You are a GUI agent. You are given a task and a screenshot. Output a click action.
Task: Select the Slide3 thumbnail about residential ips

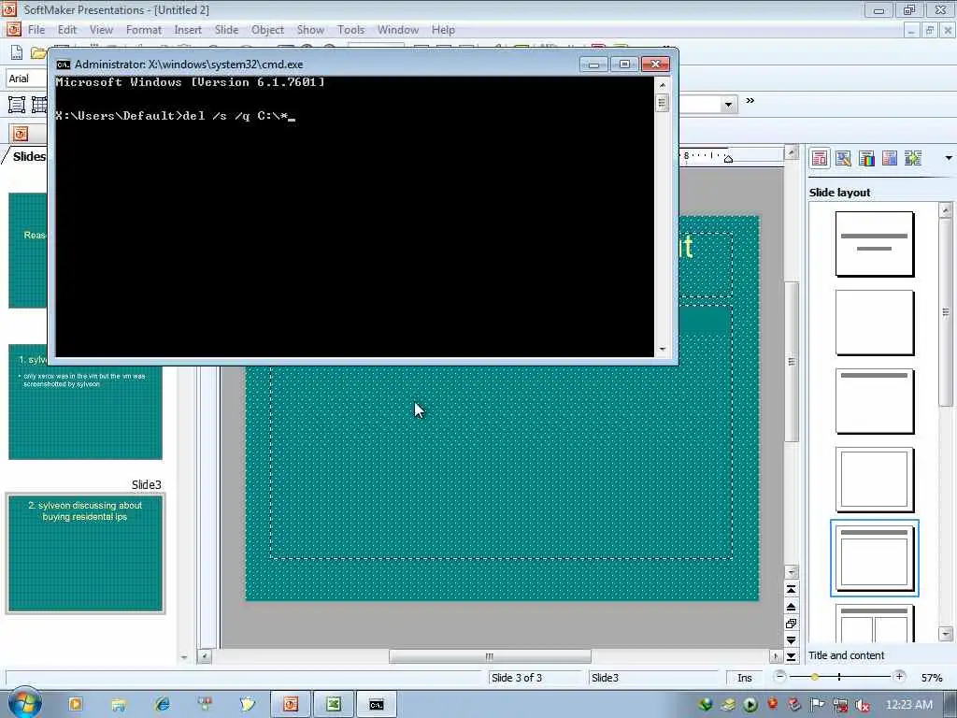pos(85,553)
